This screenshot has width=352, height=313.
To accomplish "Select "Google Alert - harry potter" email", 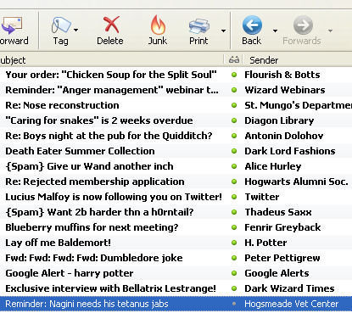I will click(70, 273).
